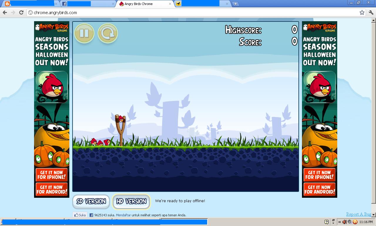
Task: Click the gray round tray icon beside volume
Action: pos(350,222)
